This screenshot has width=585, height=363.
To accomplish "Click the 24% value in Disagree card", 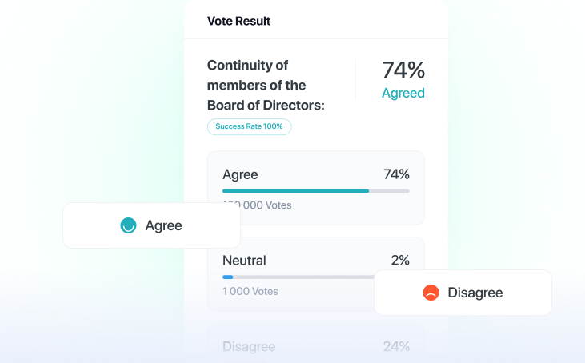I will tap(396, 346).
